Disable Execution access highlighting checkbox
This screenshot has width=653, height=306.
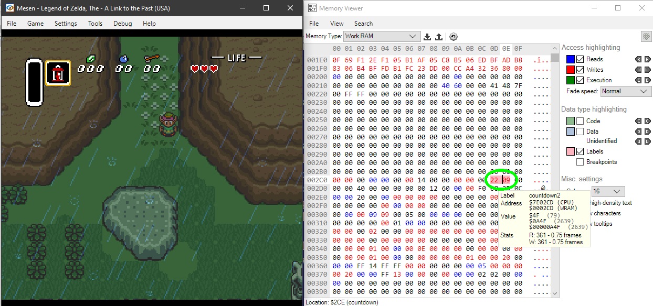[x=580, y=80]
